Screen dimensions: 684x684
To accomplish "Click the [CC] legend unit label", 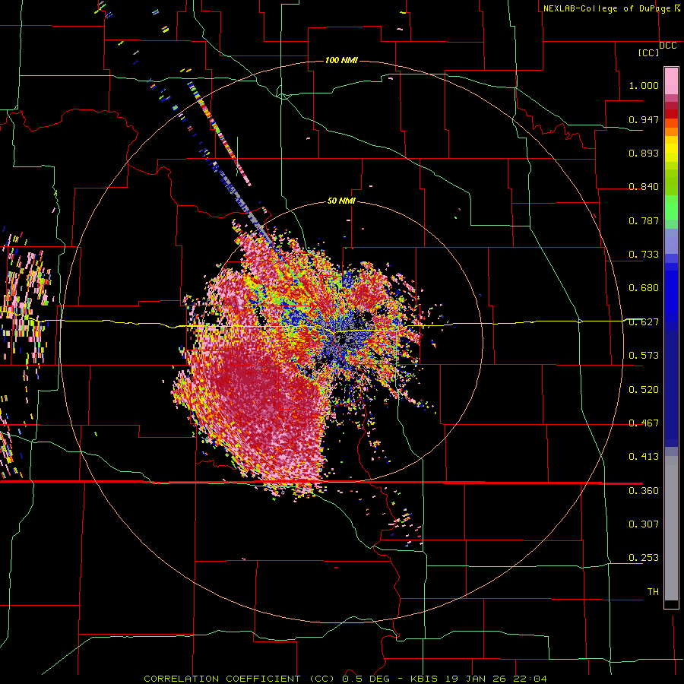I will pos(648,52).
